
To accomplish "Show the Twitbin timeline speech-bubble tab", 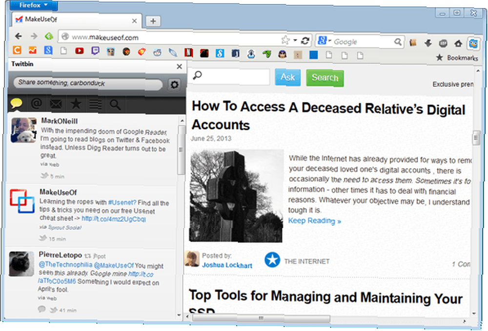I will 17,103.
